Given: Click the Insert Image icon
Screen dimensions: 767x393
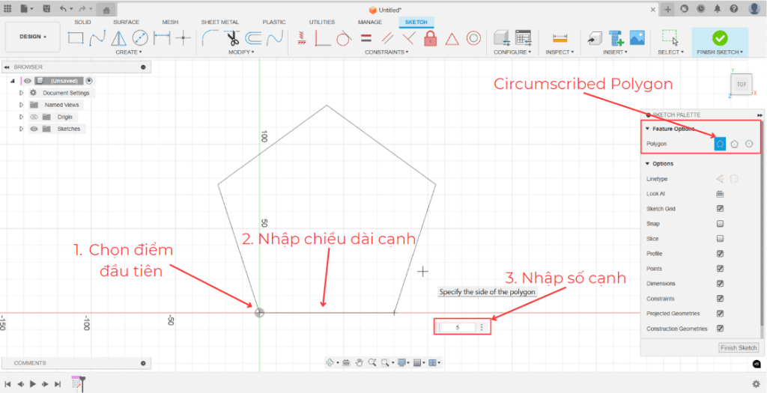Looking at the screenshot, I should [x=637, y=37].
